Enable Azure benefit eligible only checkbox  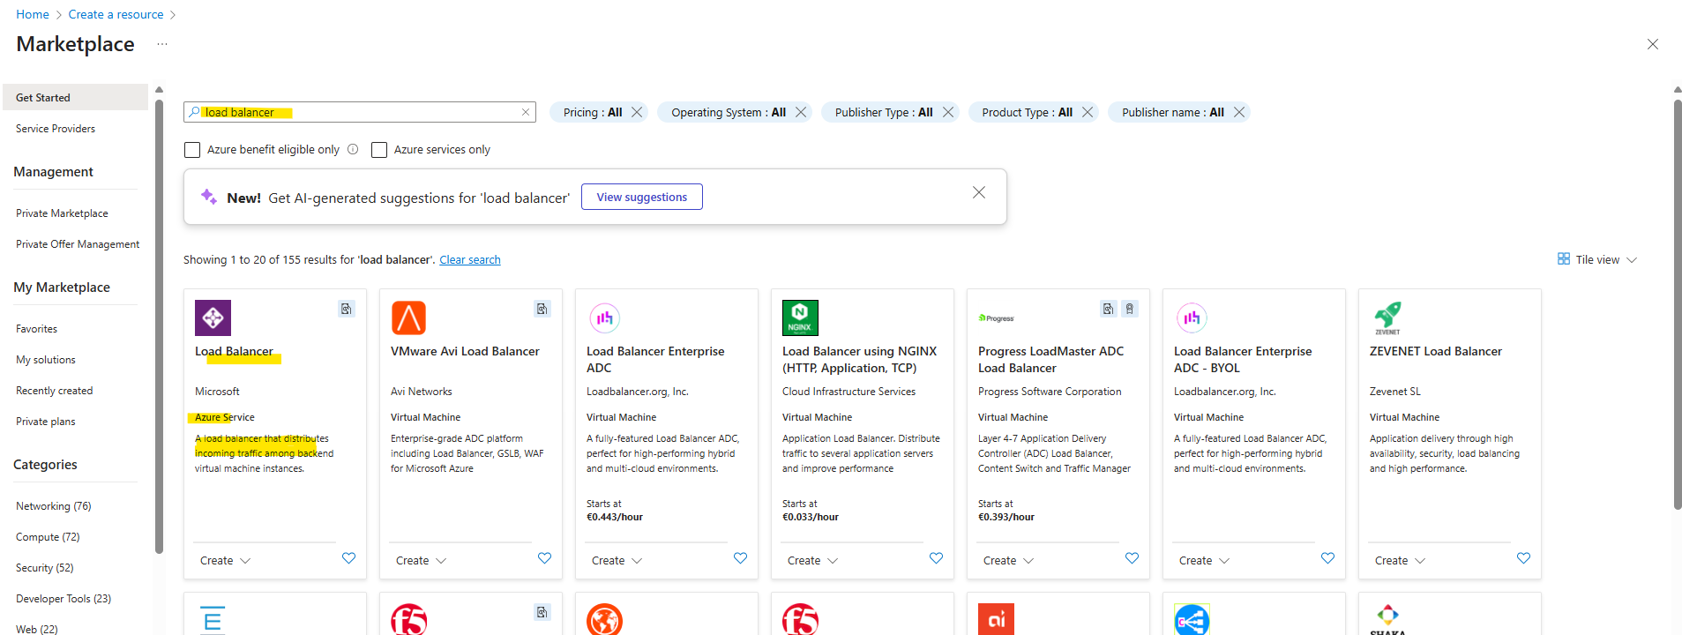click(192, 150)
